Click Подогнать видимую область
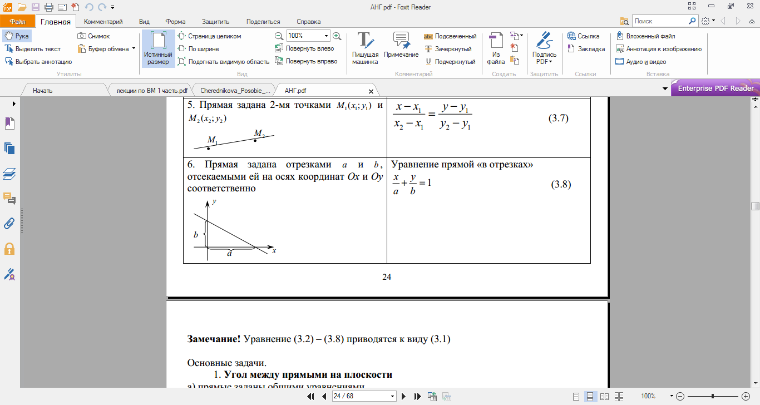Screen dimensions: 760x405 223,62
